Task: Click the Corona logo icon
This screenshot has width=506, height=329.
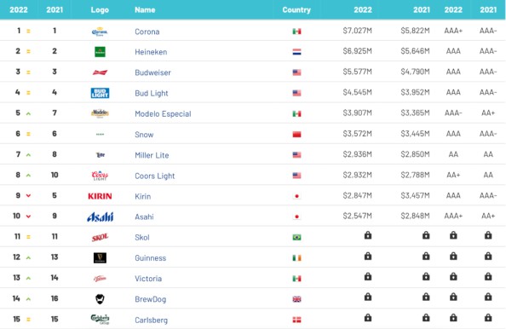Action: (100, 32)
